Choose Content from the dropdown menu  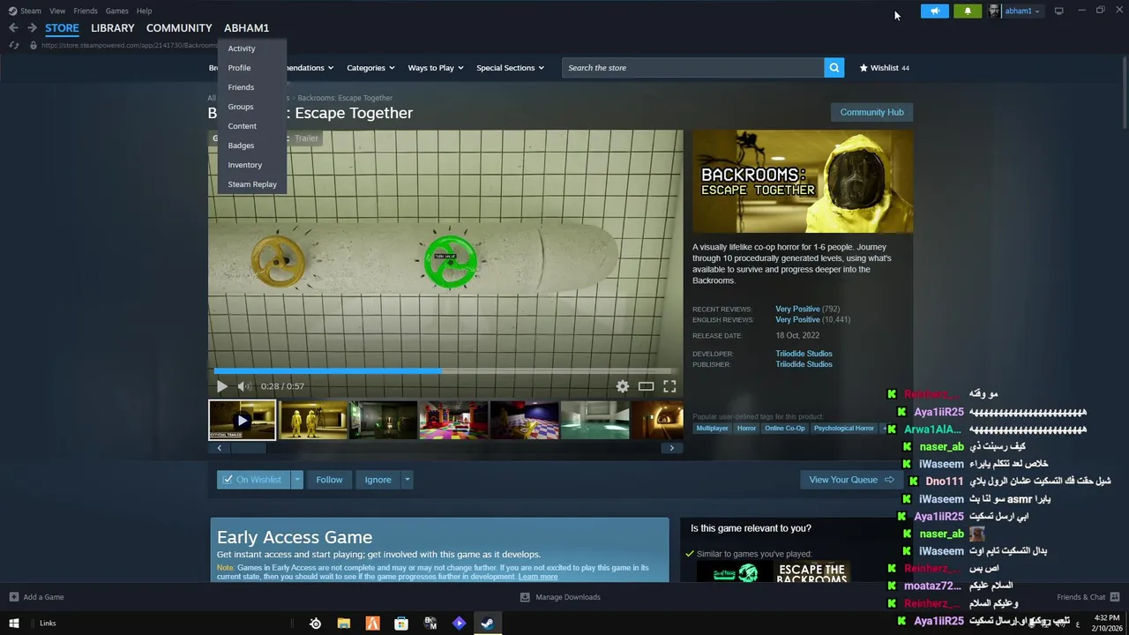(x=242, y=126)
